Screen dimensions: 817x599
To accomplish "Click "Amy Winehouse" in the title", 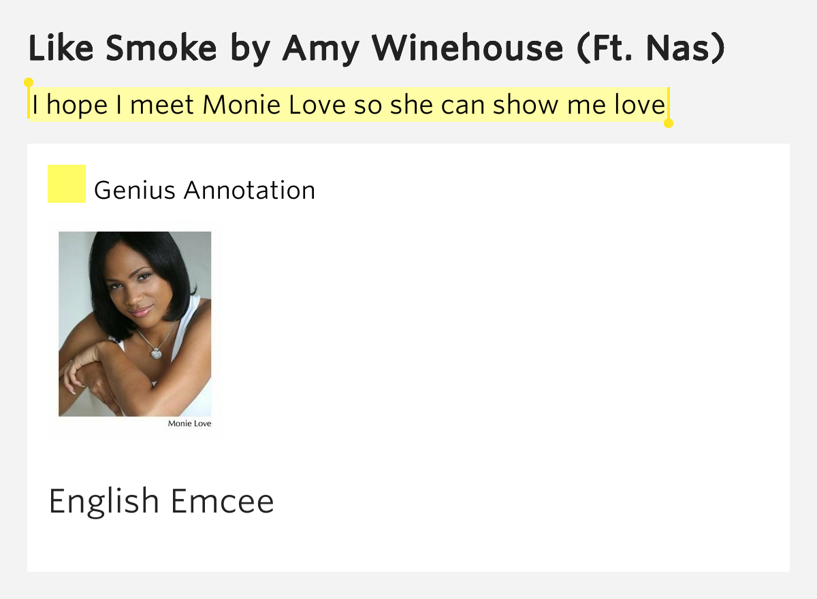I will pos(423,49).
